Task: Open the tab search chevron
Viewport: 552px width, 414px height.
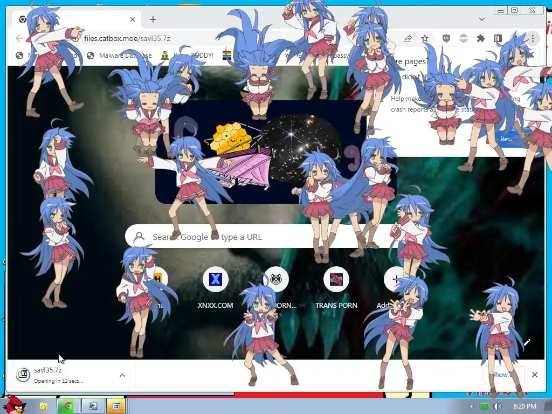Action: click(x=481, y=19)
